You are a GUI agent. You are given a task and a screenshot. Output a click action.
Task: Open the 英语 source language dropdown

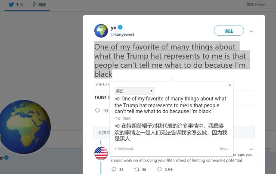pyautogui.click(x=134, y=91)
